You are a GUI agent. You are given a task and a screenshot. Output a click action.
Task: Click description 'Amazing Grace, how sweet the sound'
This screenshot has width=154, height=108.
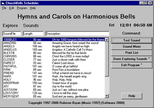tap(75, 43)
